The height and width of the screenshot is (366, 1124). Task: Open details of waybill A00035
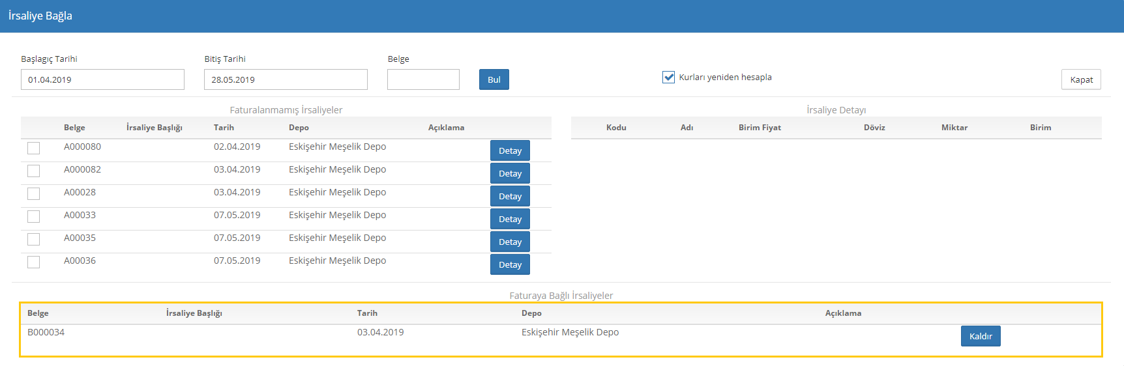coord(510,242)
